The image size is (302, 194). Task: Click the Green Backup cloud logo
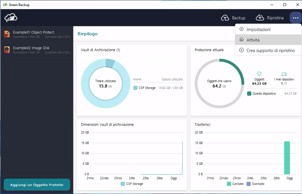(x=11, y=18)
